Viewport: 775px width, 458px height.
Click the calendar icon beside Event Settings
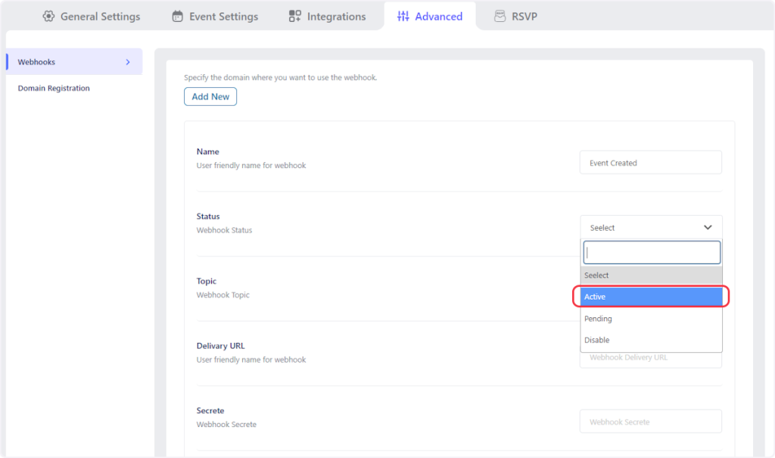click(x=178, y=16)
